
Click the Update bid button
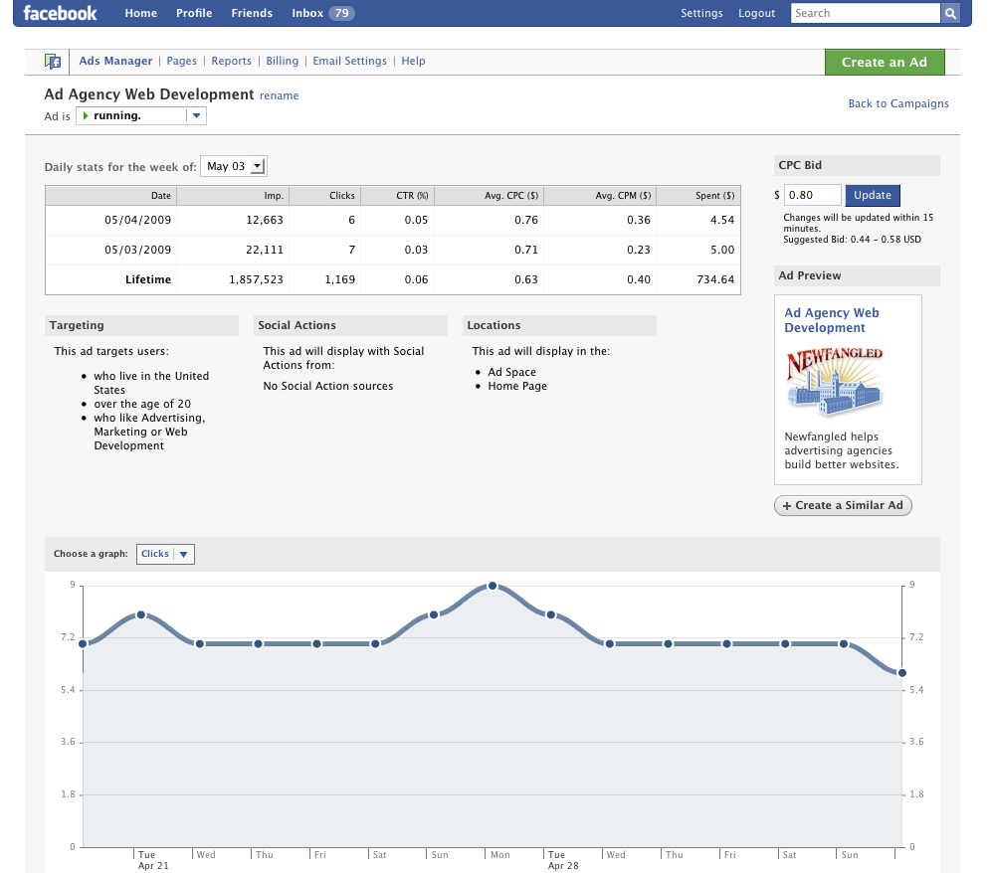[x=873, y=196]
